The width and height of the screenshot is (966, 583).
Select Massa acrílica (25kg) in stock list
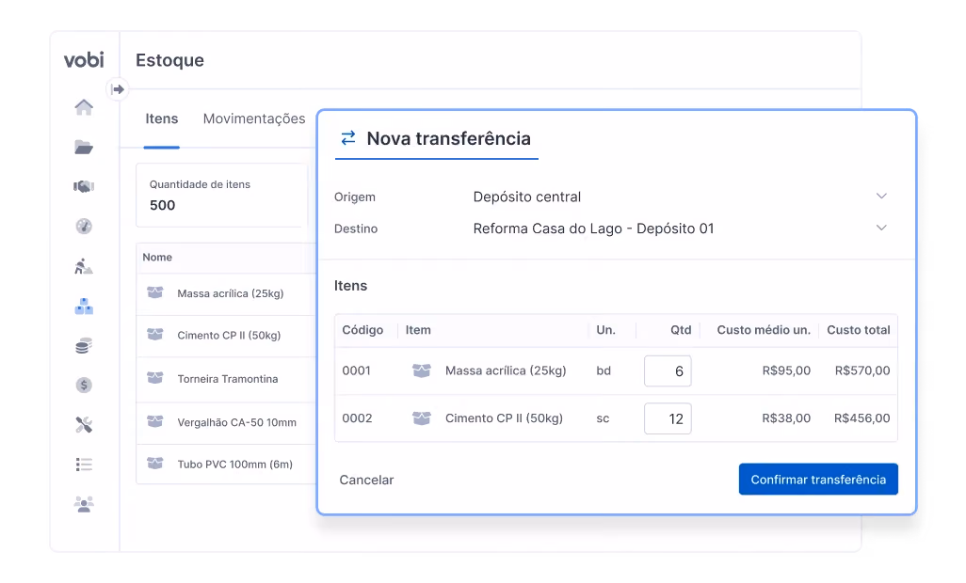point(231,293)
